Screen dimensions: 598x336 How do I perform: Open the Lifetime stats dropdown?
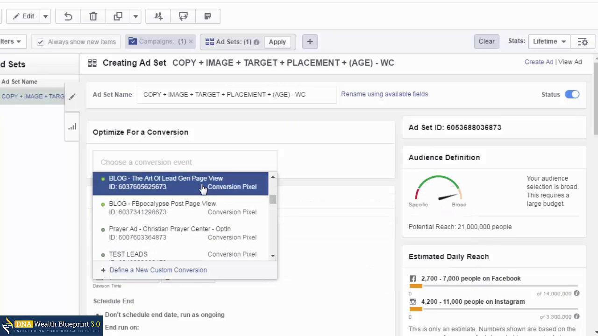tap(549, 42)
